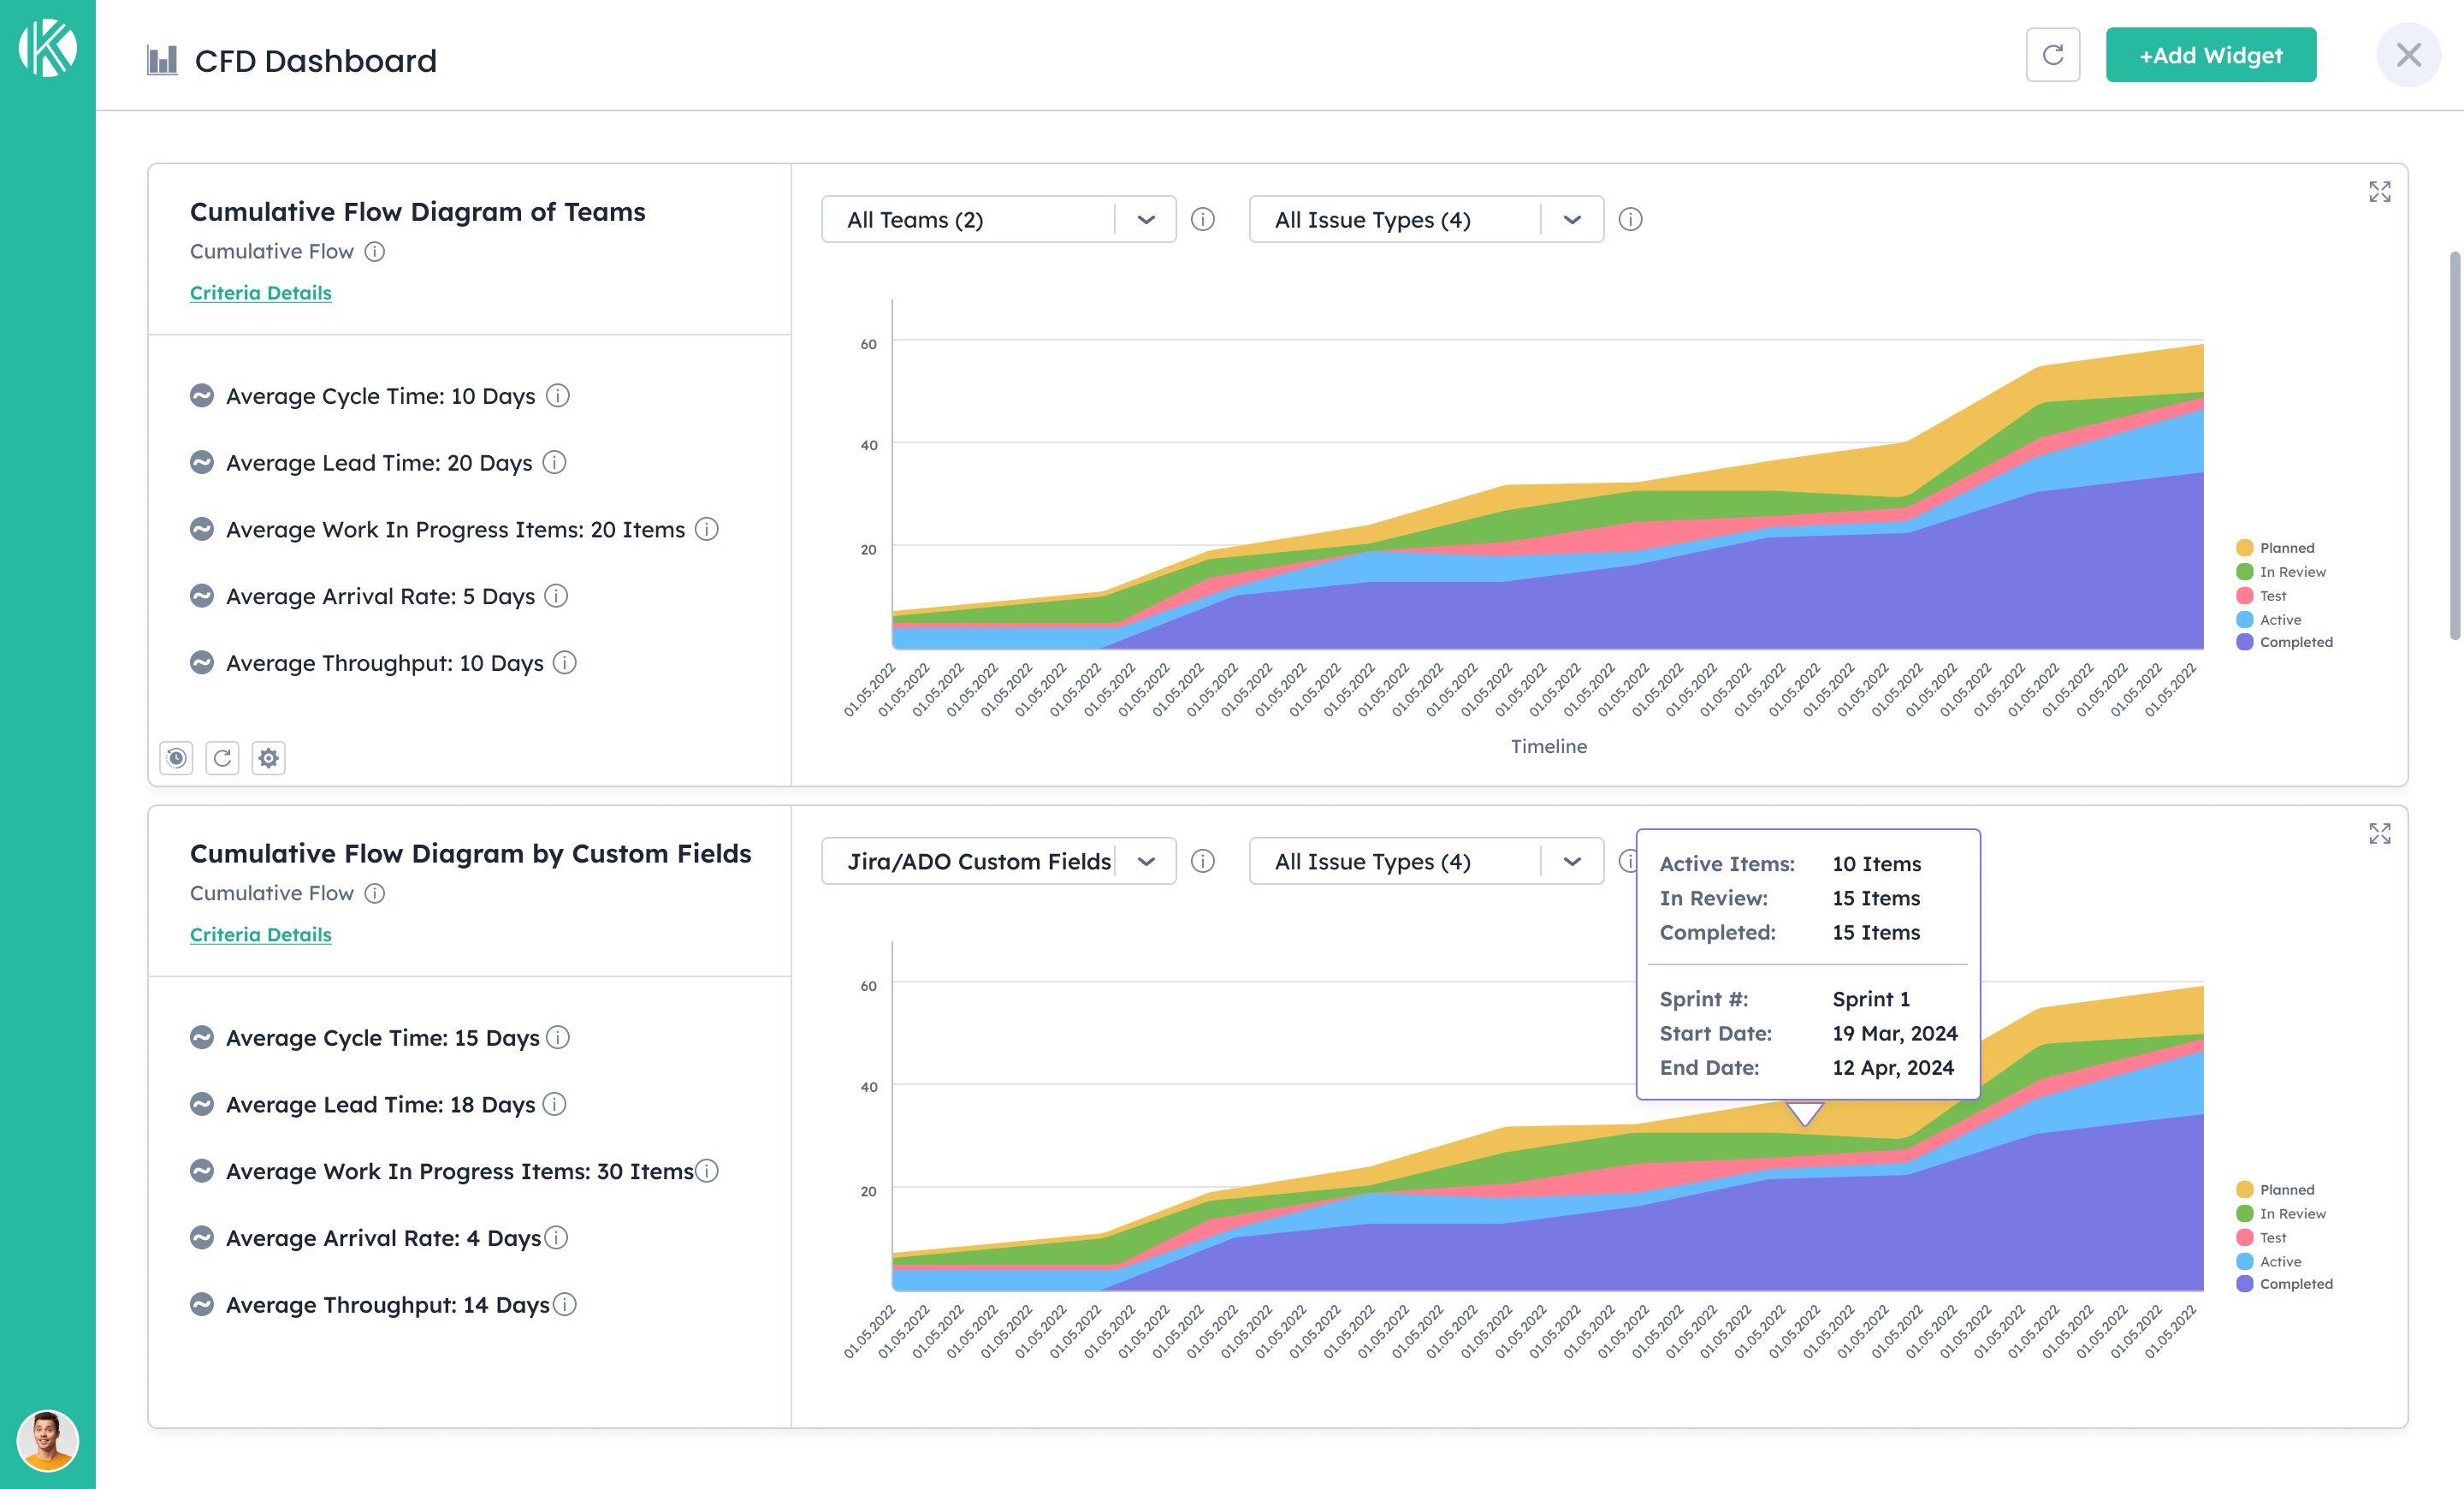
Task: Expand the Custom Fields CFD widget to fullscreen
Action: (2379, 834)
